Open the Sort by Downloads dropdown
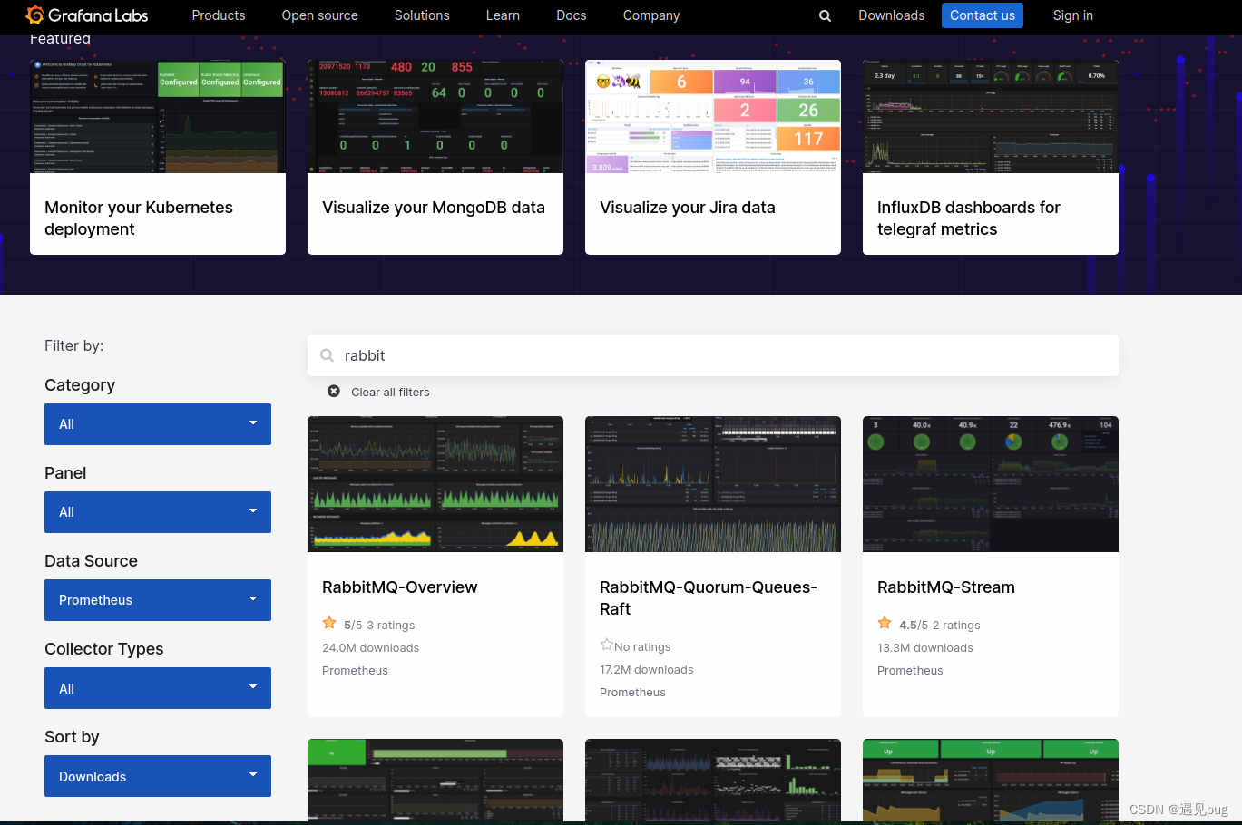The height and width of the screenshot is (825, 1242). 158,776
